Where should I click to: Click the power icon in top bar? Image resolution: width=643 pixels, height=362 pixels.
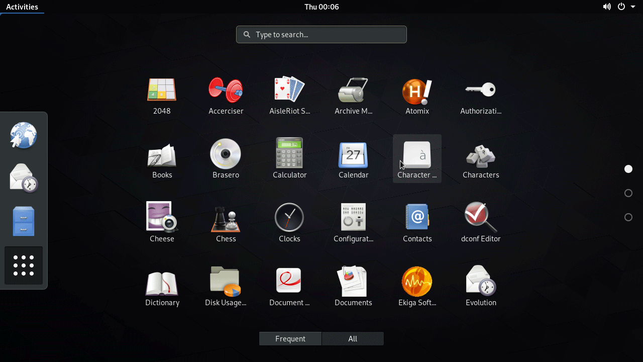tap(621, 7)
